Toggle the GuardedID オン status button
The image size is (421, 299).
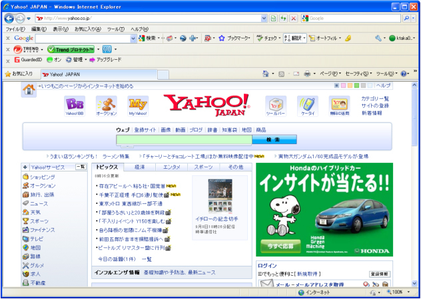coord(54,60)
